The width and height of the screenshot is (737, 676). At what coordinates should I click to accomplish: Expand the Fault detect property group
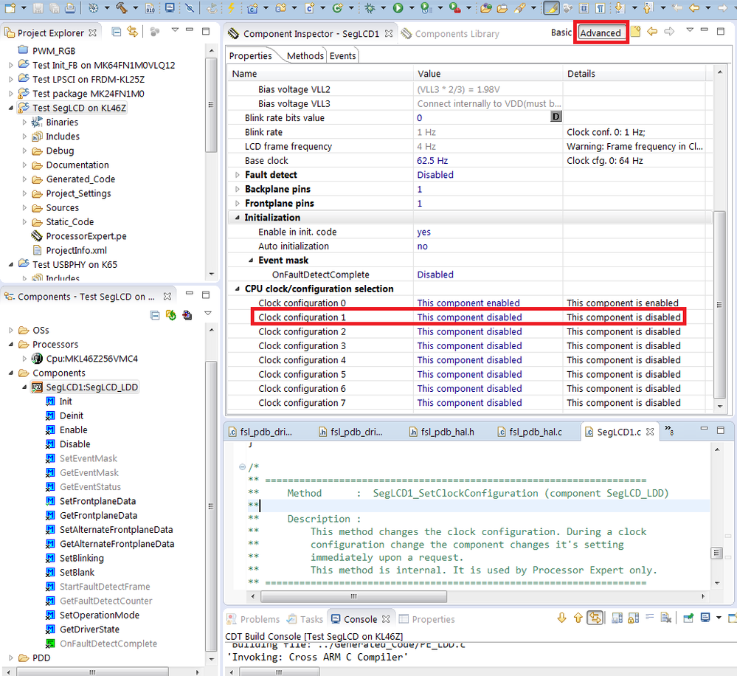(238, 175)
